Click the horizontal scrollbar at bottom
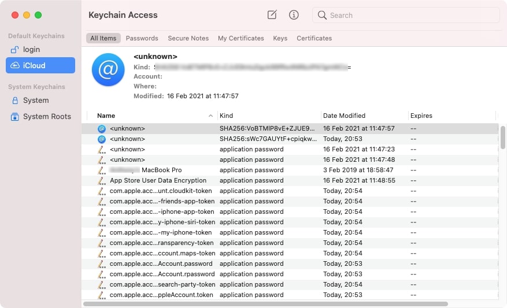The image size is (507, 308). 265,304
